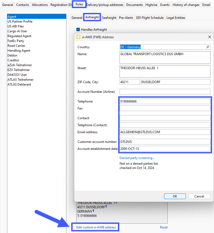This screenshot has width=214, height=233.
Task: Select US Partner Profile in the roles list
Action: coord(20,22)
